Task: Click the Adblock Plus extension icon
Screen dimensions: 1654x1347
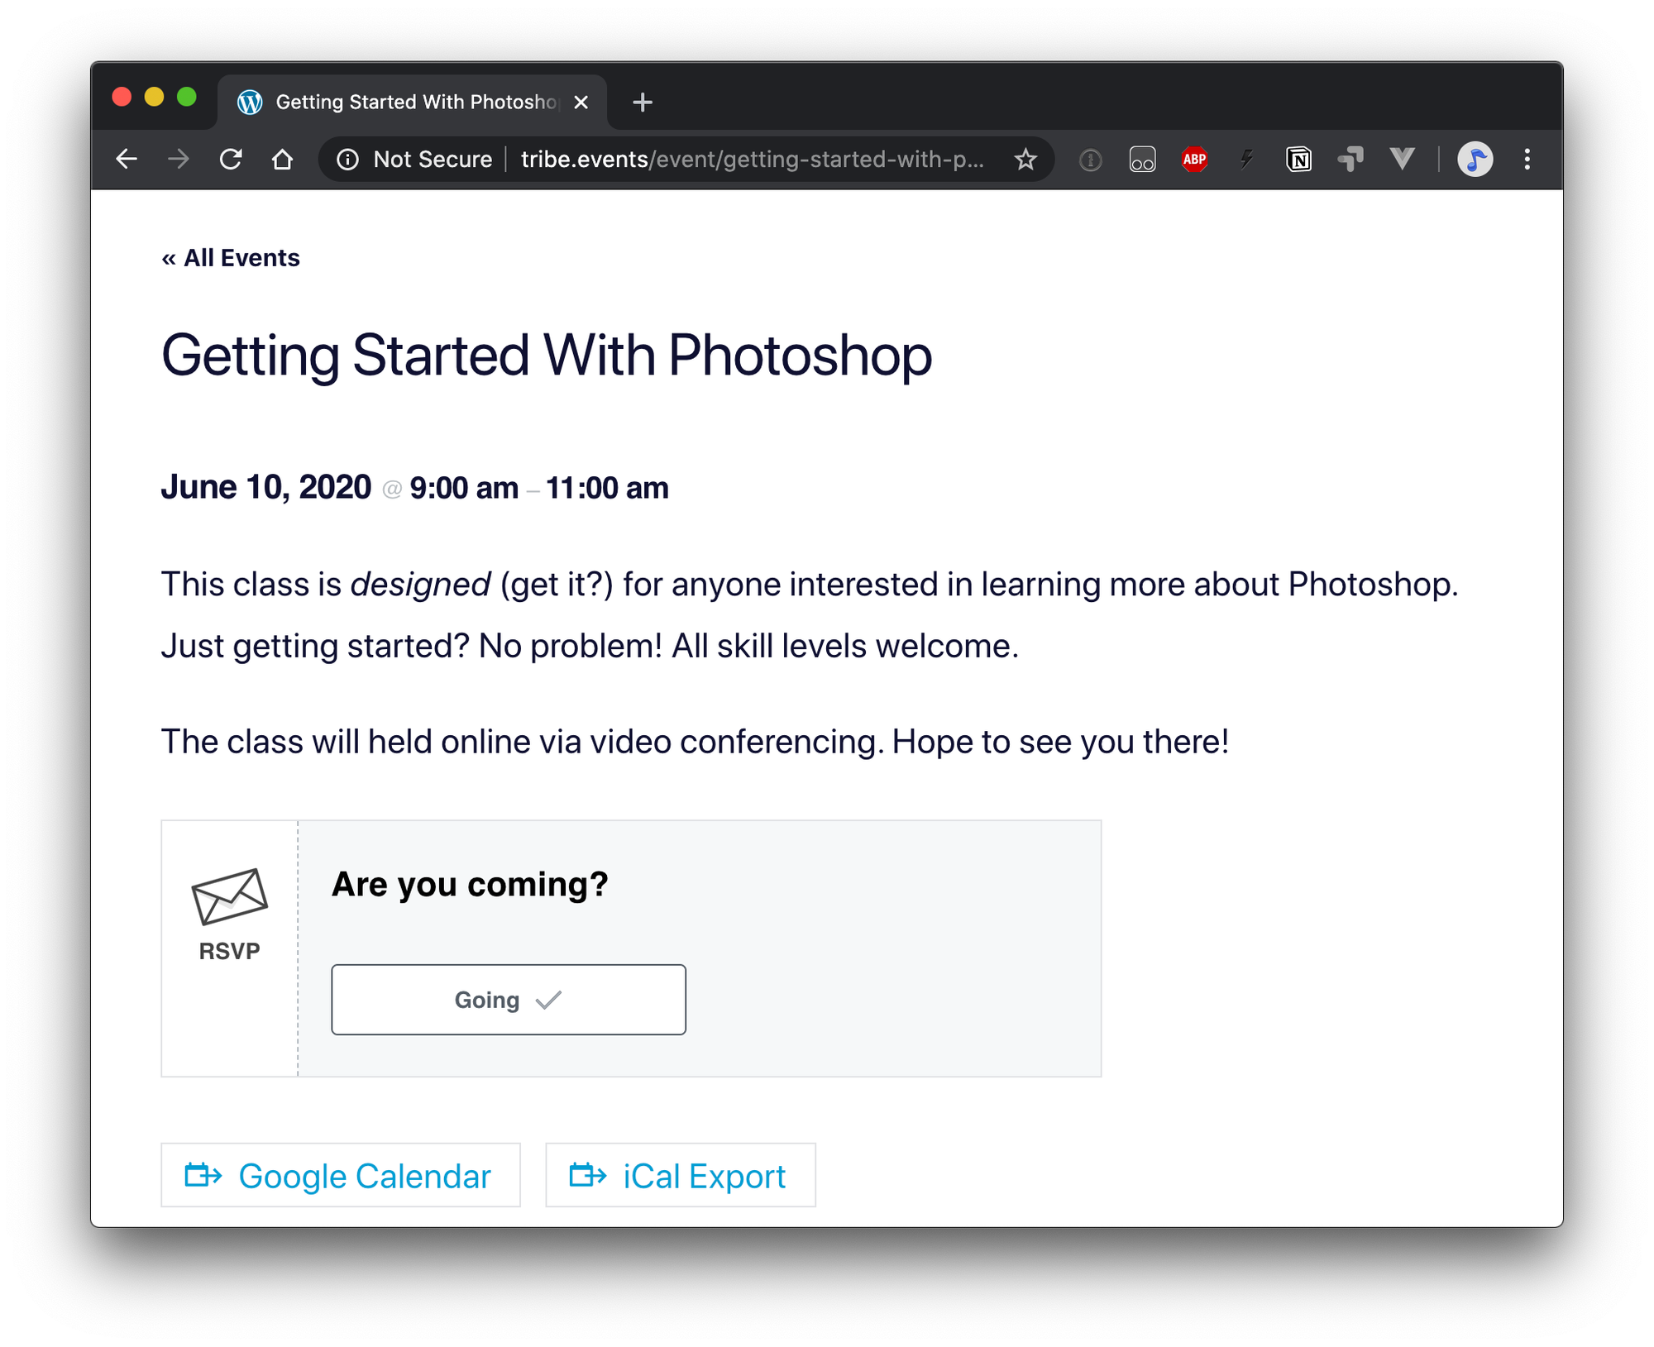Action: click(1194, 159)
